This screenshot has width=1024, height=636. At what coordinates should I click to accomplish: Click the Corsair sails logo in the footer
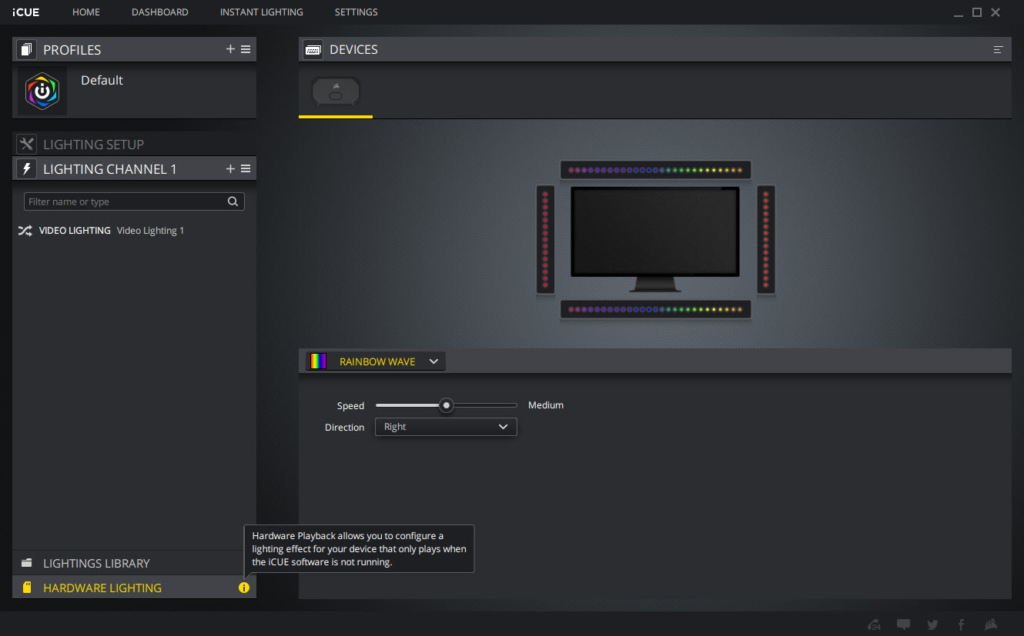click(x=992, y=624)
